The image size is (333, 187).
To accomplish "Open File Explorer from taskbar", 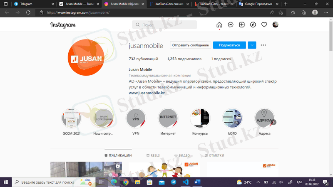I will (138, 182).
